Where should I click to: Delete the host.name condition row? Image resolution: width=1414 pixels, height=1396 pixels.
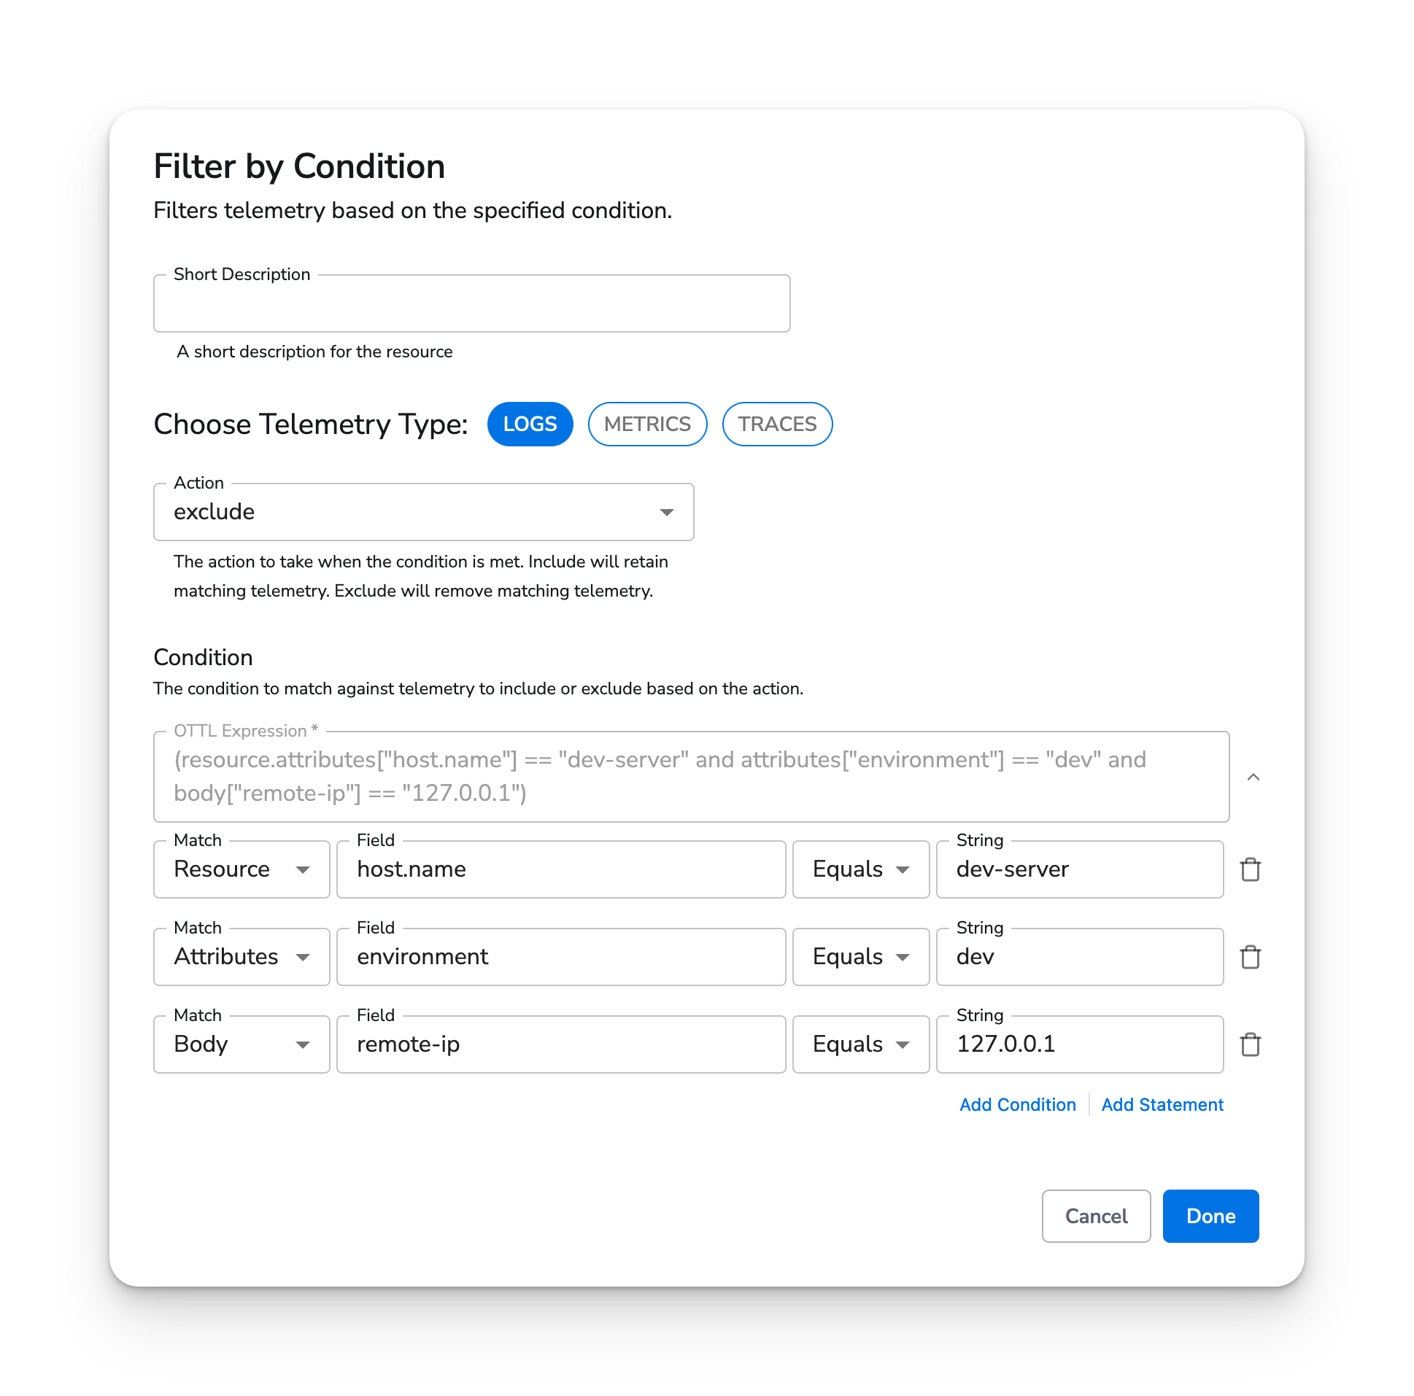coord(1250,869)
